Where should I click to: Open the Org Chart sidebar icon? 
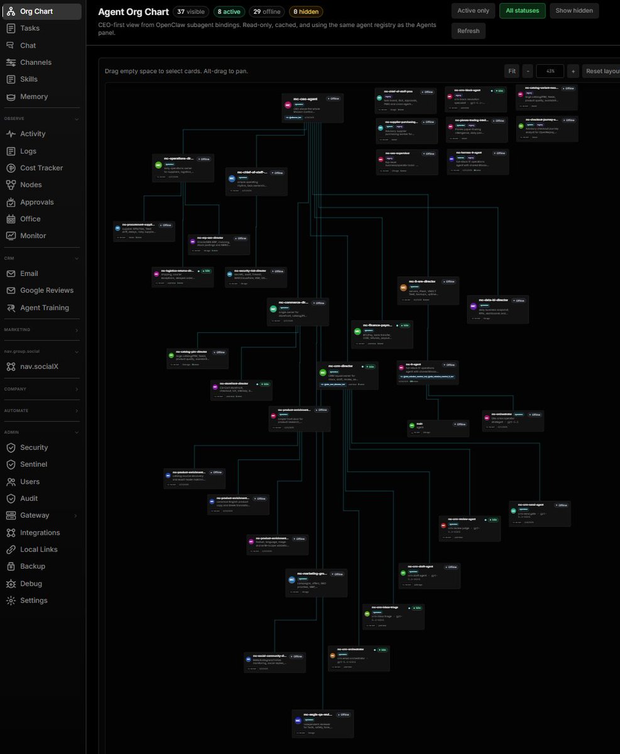click(x=11, y=11)
